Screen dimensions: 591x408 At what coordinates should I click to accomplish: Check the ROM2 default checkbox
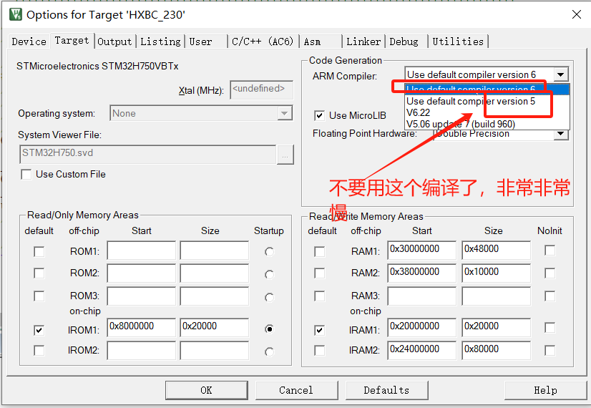(39, 273)
